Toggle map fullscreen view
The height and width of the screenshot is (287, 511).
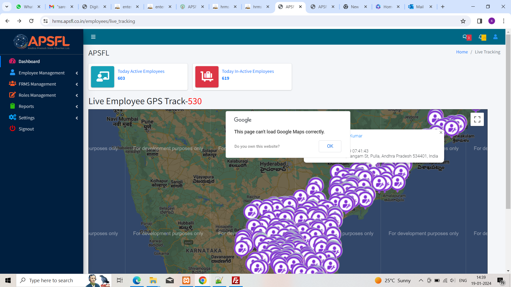click(477, 119)
